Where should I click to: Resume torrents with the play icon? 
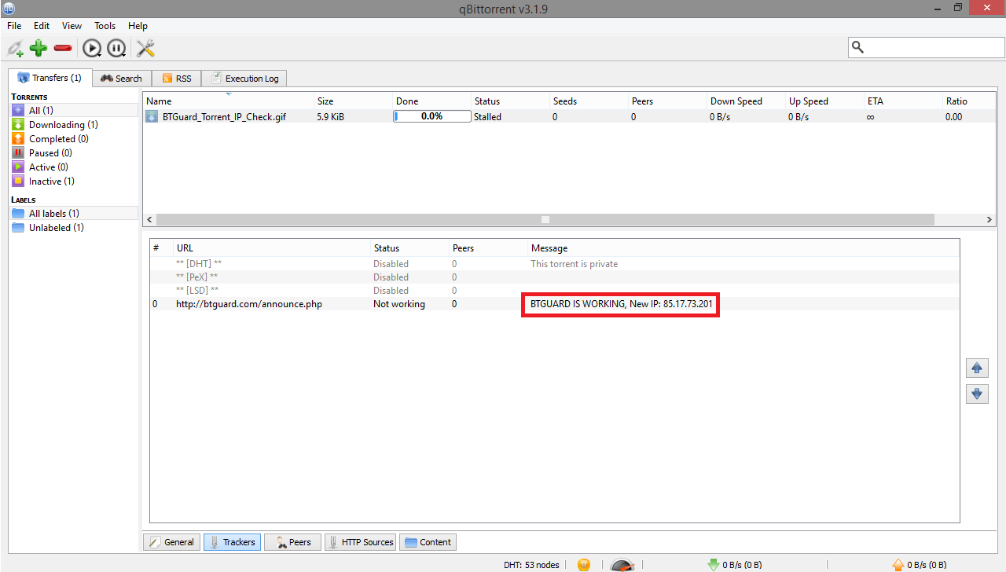92,49
